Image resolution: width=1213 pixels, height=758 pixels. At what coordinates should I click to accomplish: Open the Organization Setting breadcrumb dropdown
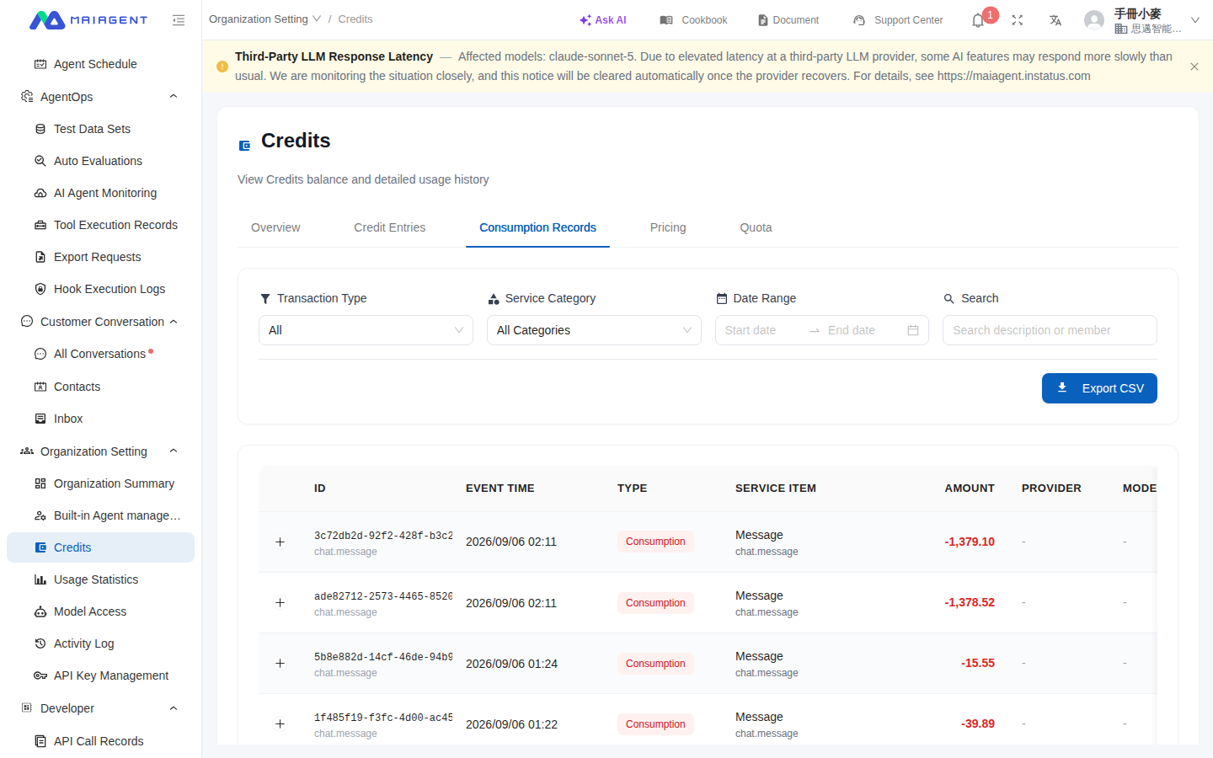[265, 19]
